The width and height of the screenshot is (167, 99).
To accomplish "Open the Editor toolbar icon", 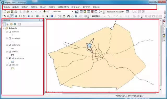I will pos(76,12).
